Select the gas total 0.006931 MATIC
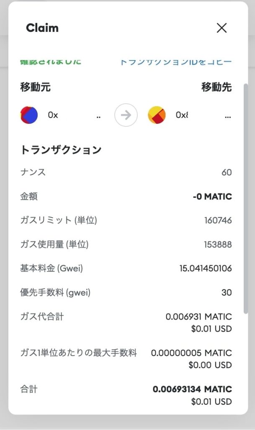The width and height of the screenshot is (255, 430). [x=198, y=316]
